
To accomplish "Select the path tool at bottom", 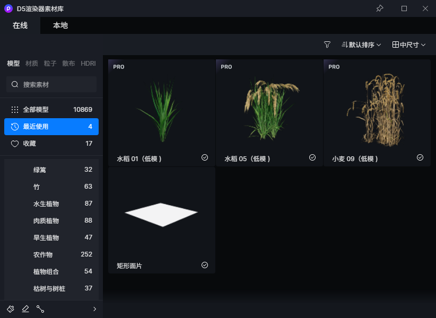I will point(40,309).
